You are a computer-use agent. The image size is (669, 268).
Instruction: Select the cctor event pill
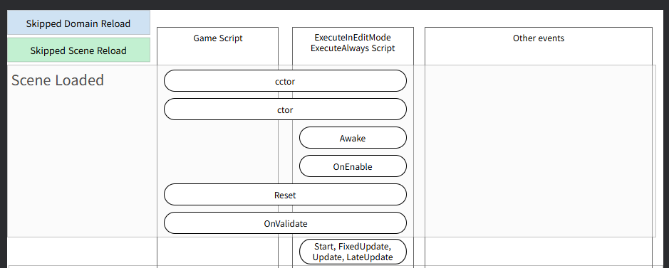[285, 81]
